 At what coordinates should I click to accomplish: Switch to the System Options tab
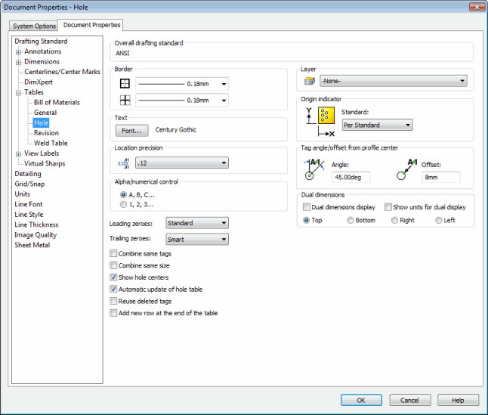(34, 26)
